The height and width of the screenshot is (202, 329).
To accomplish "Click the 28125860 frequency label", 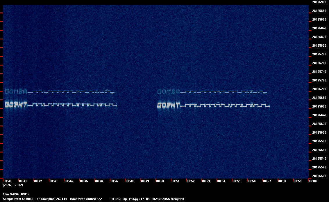I will point(319,19).
